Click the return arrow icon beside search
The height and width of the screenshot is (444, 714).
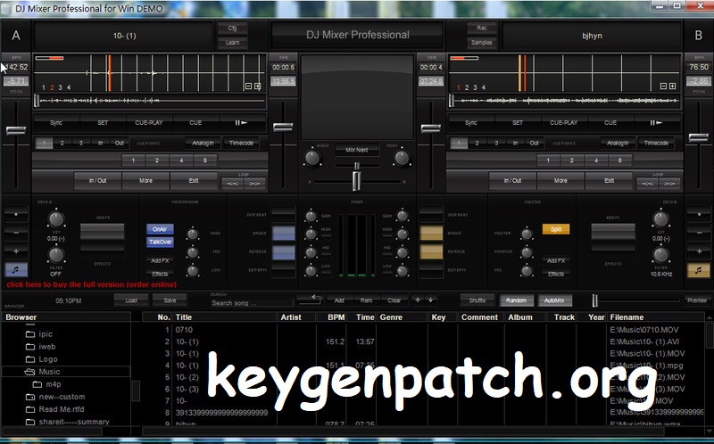tap(308, 300)
